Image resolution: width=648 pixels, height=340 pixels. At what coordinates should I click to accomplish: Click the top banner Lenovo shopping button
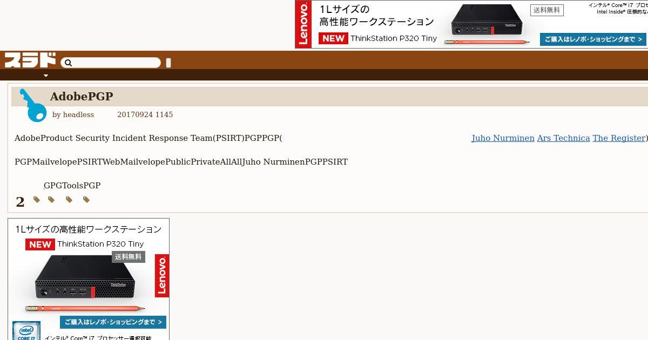click(x=593, y=39)
